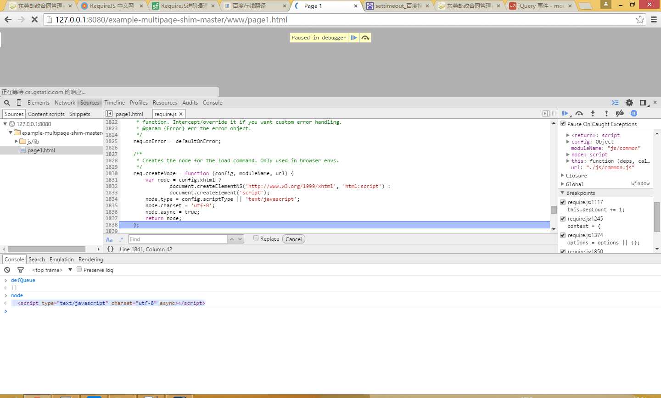Collapse the 127.0.0.1:8080 tree node
This screenshot has width=661, height=398.
[6, 124]
